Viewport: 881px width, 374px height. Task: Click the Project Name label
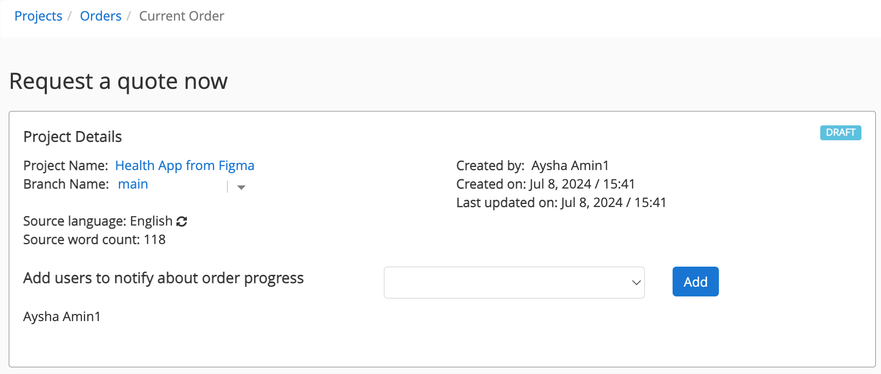click(65, 165)
